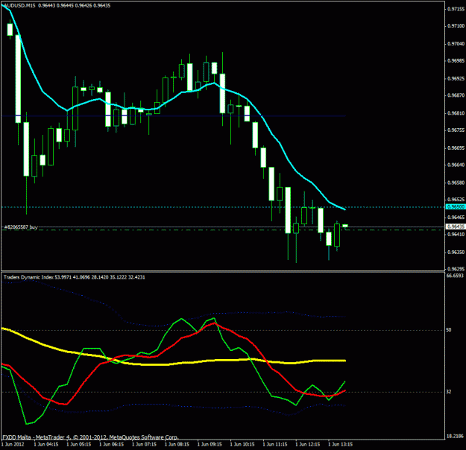
Task: Click the 1 Jun 12:15 time label
Action: (x=308, y=444)
